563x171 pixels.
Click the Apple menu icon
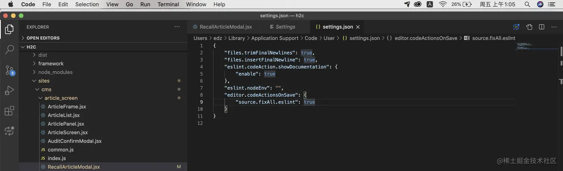(x=10, y=4)
